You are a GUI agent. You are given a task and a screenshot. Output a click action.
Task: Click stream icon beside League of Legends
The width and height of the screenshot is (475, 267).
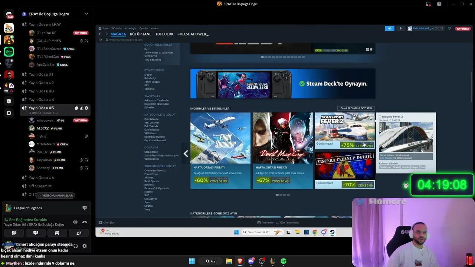85,208
